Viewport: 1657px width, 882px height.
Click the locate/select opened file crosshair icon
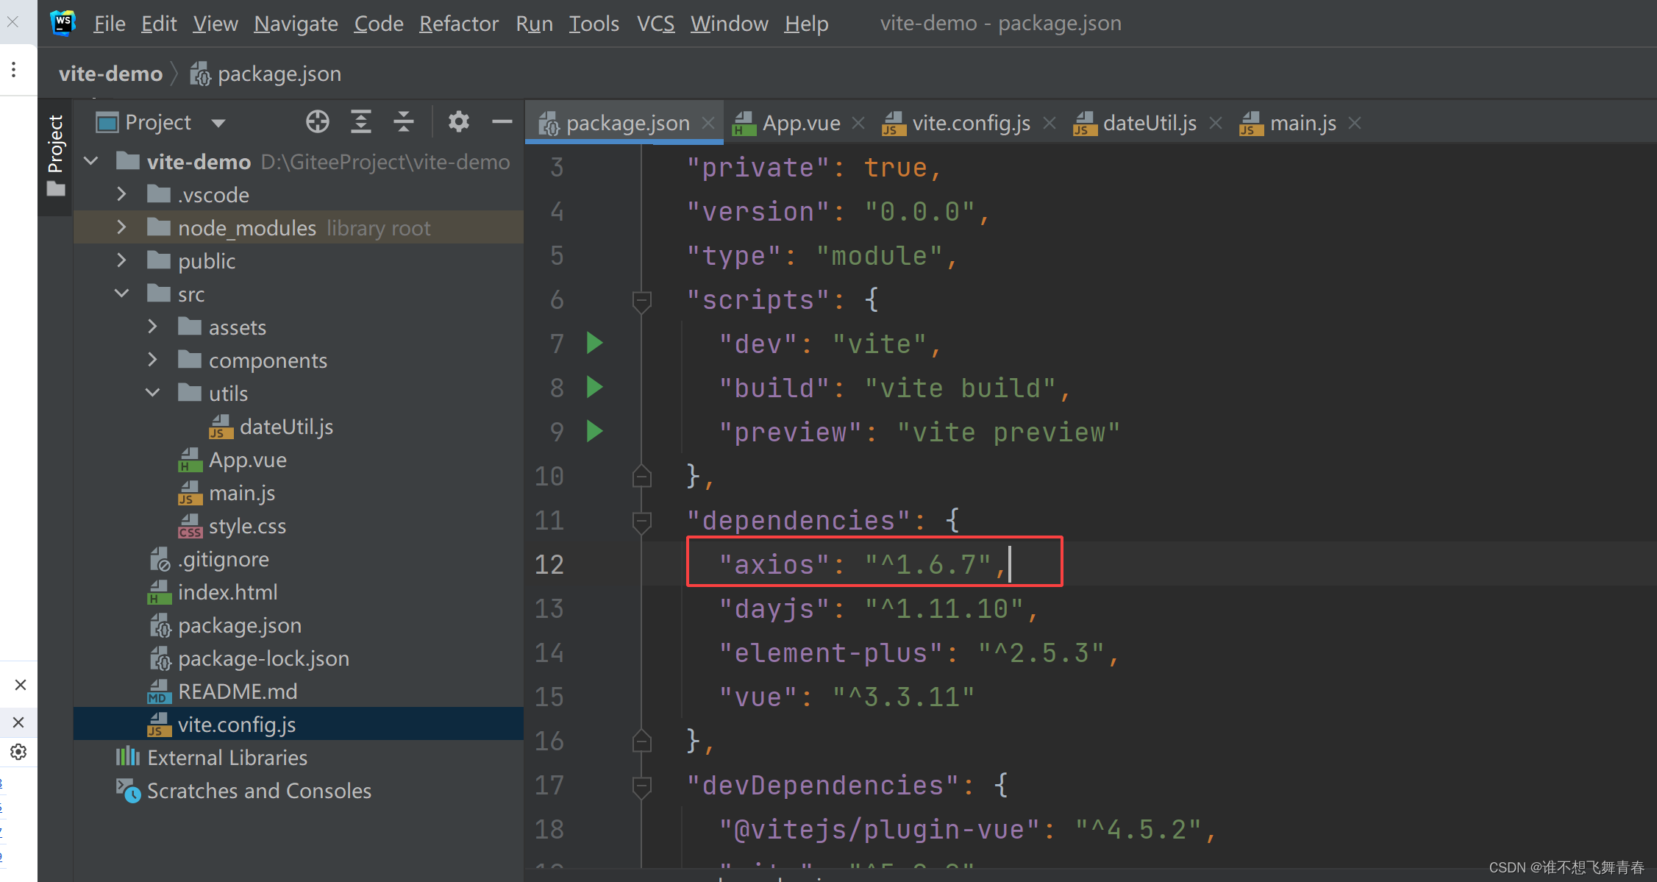pos(318,121)
